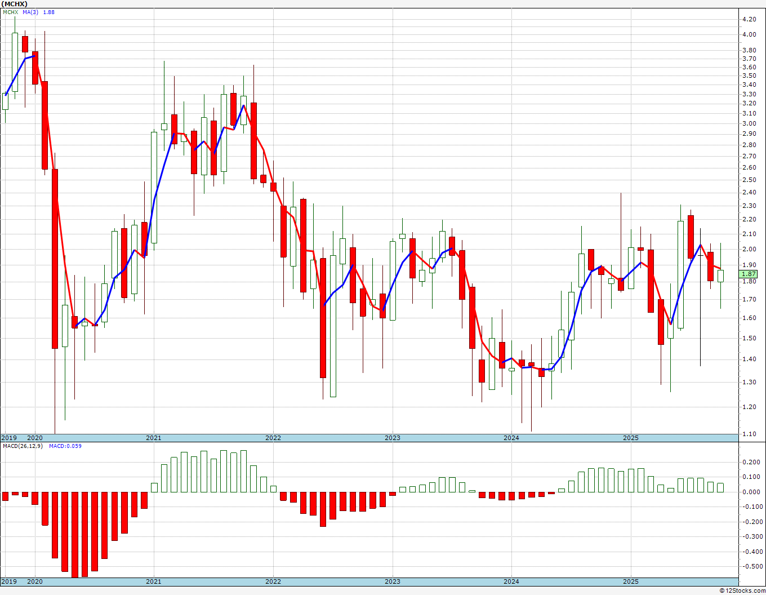Select the 4.20 price axis label
Image resolution: width=766 pixels, height=595 pixels.
pos(749,19)
